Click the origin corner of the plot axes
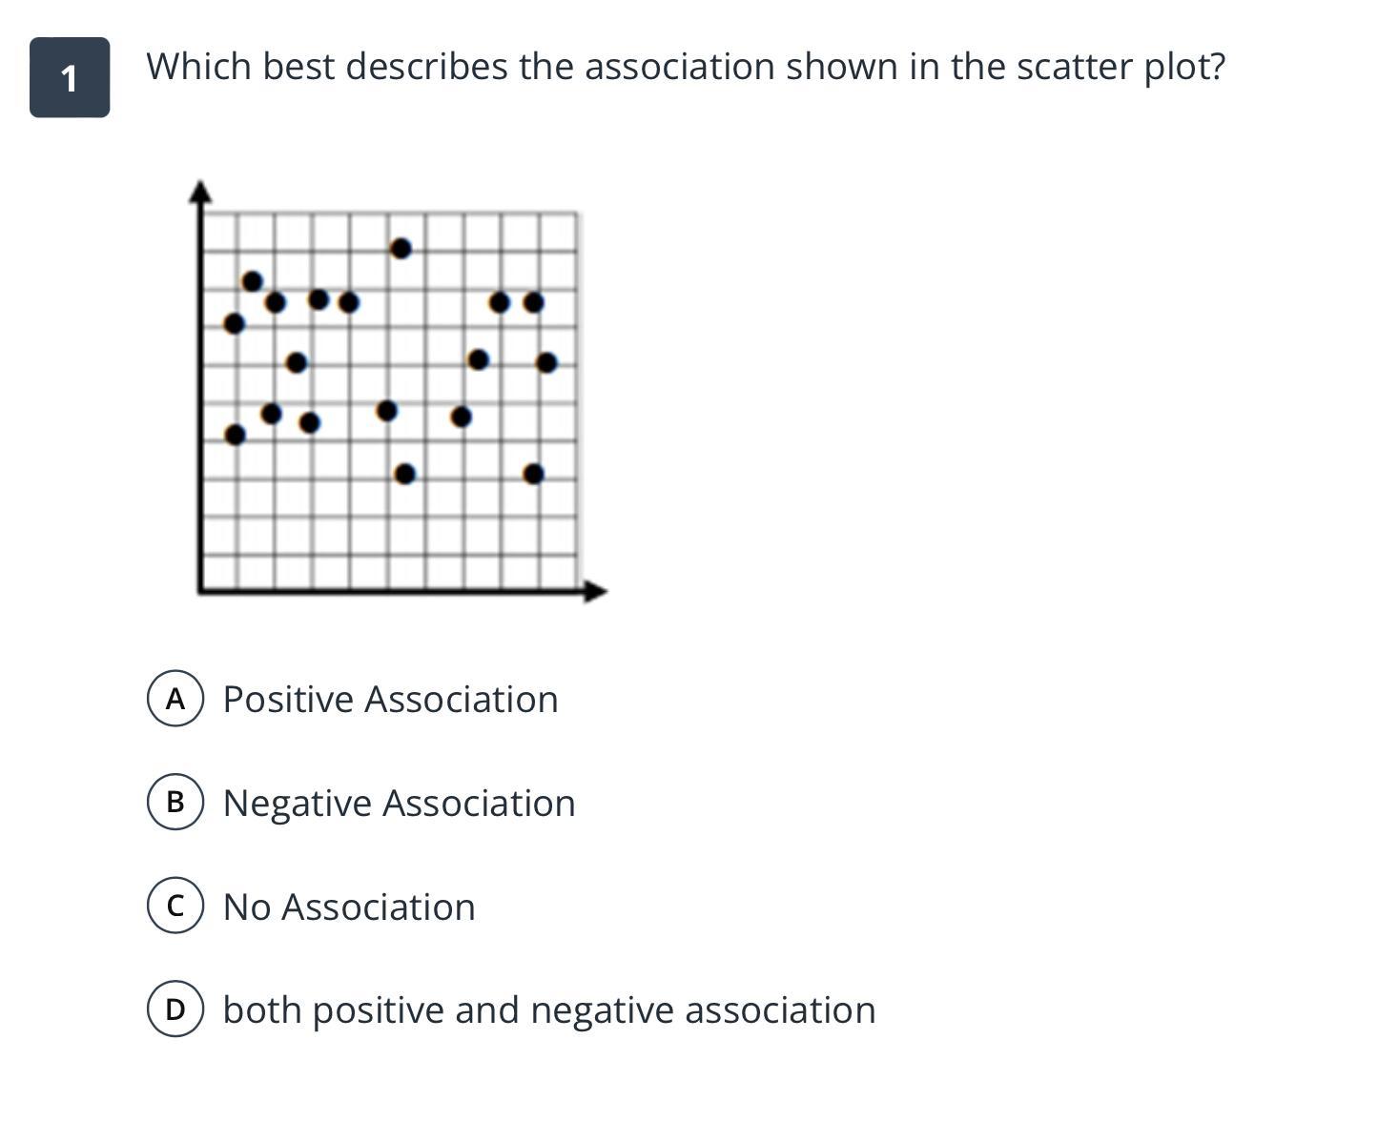Viewport: 1398px width, 1121px height. (x=201, y=591)
